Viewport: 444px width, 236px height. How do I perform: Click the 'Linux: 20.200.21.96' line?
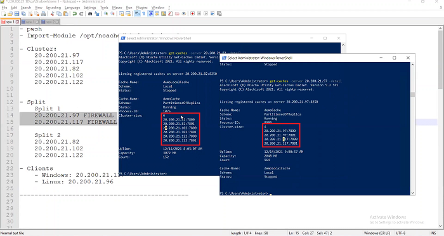tap(77, 181)
